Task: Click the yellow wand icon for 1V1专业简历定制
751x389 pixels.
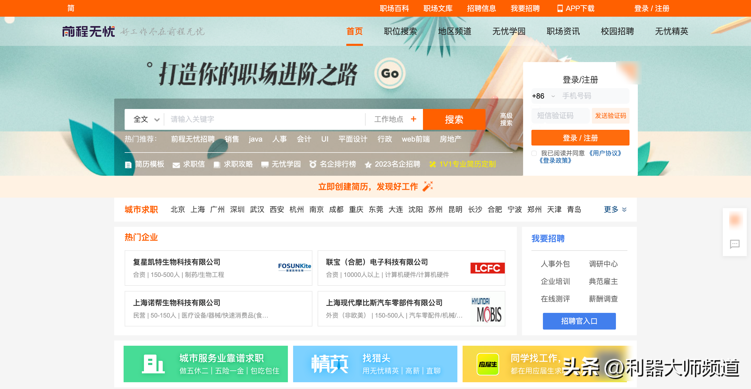Action: [432, 164]
